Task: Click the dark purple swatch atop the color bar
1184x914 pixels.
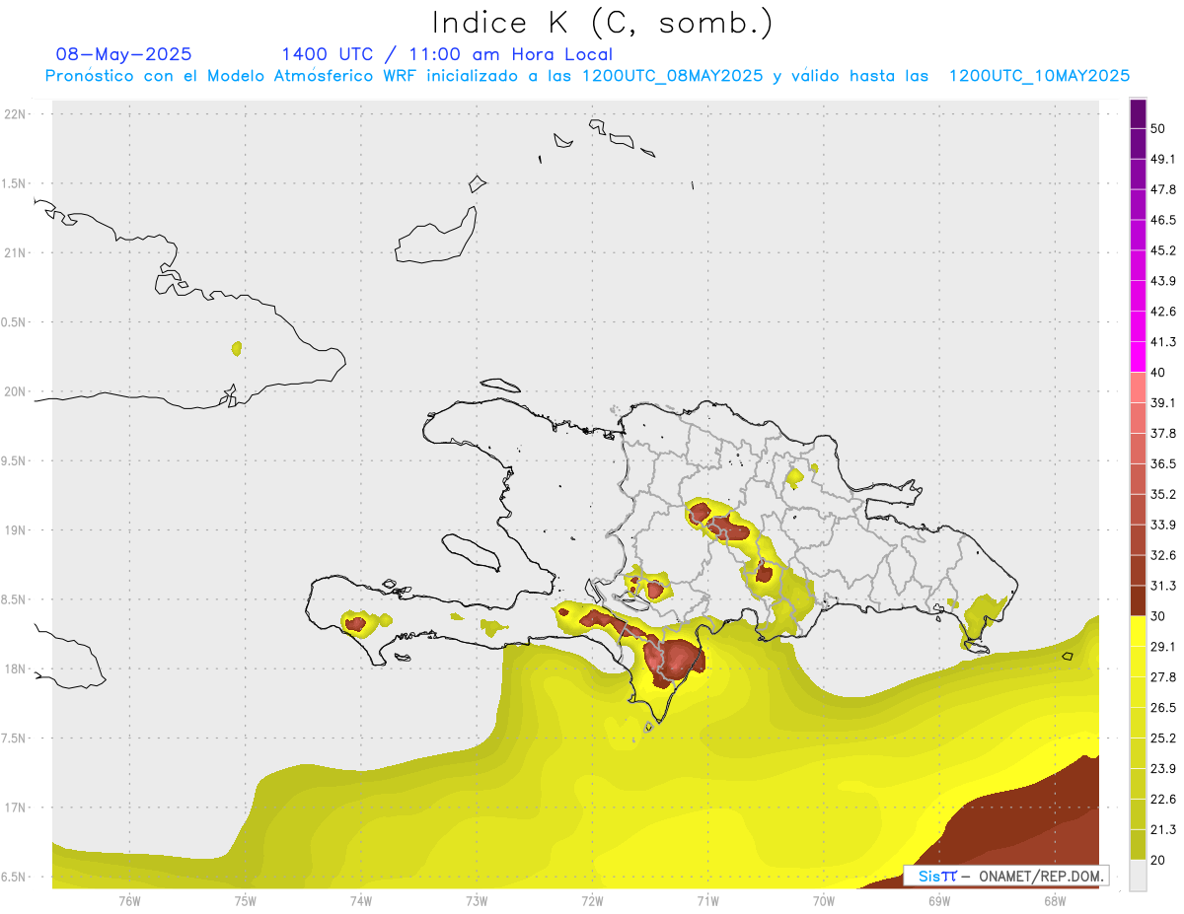Action: 1138,113
